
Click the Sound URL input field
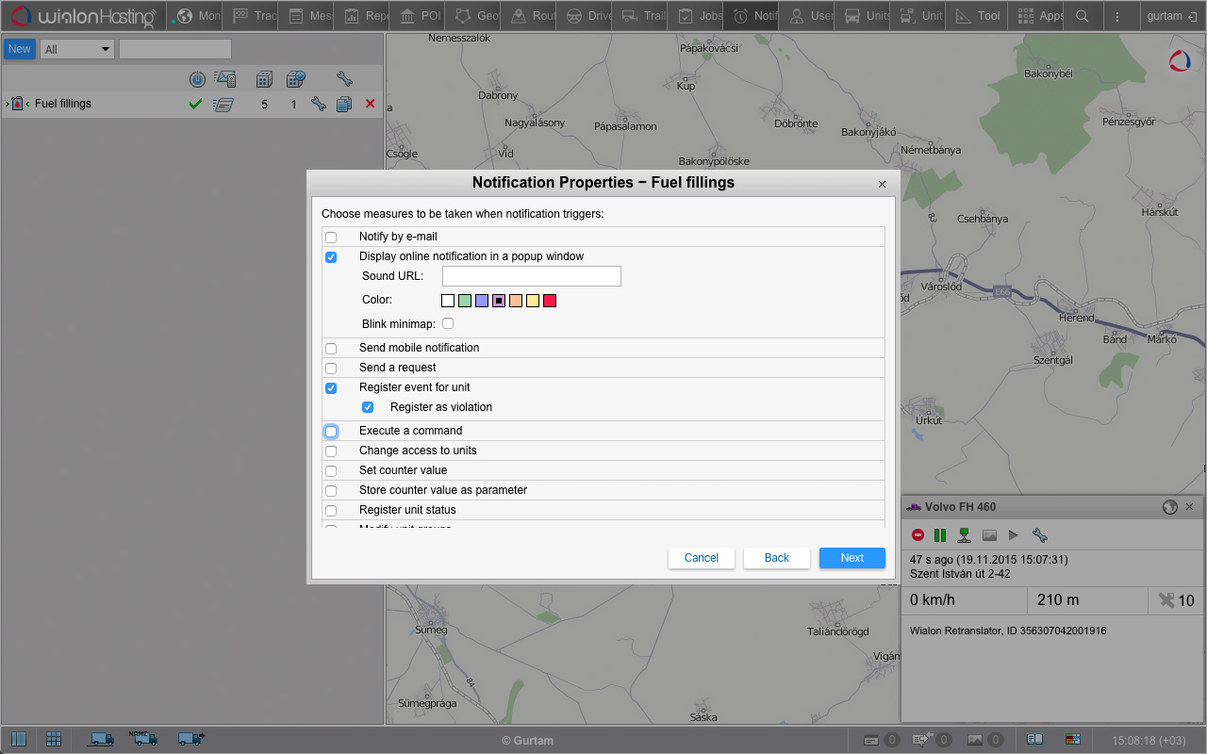click(532, 276)
